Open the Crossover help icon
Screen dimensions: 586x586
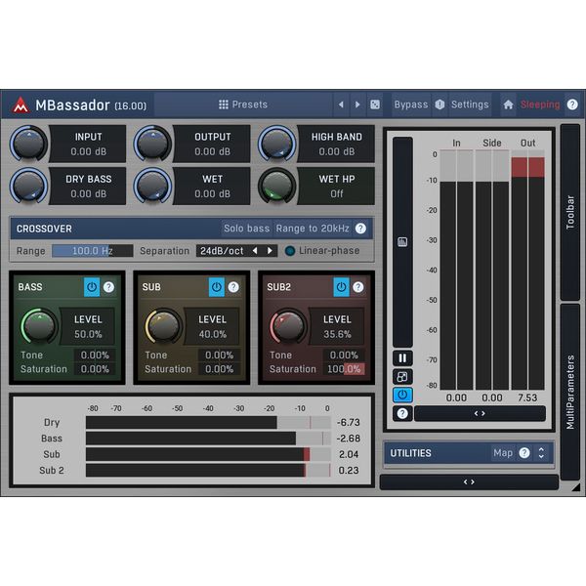coord(360,229)
